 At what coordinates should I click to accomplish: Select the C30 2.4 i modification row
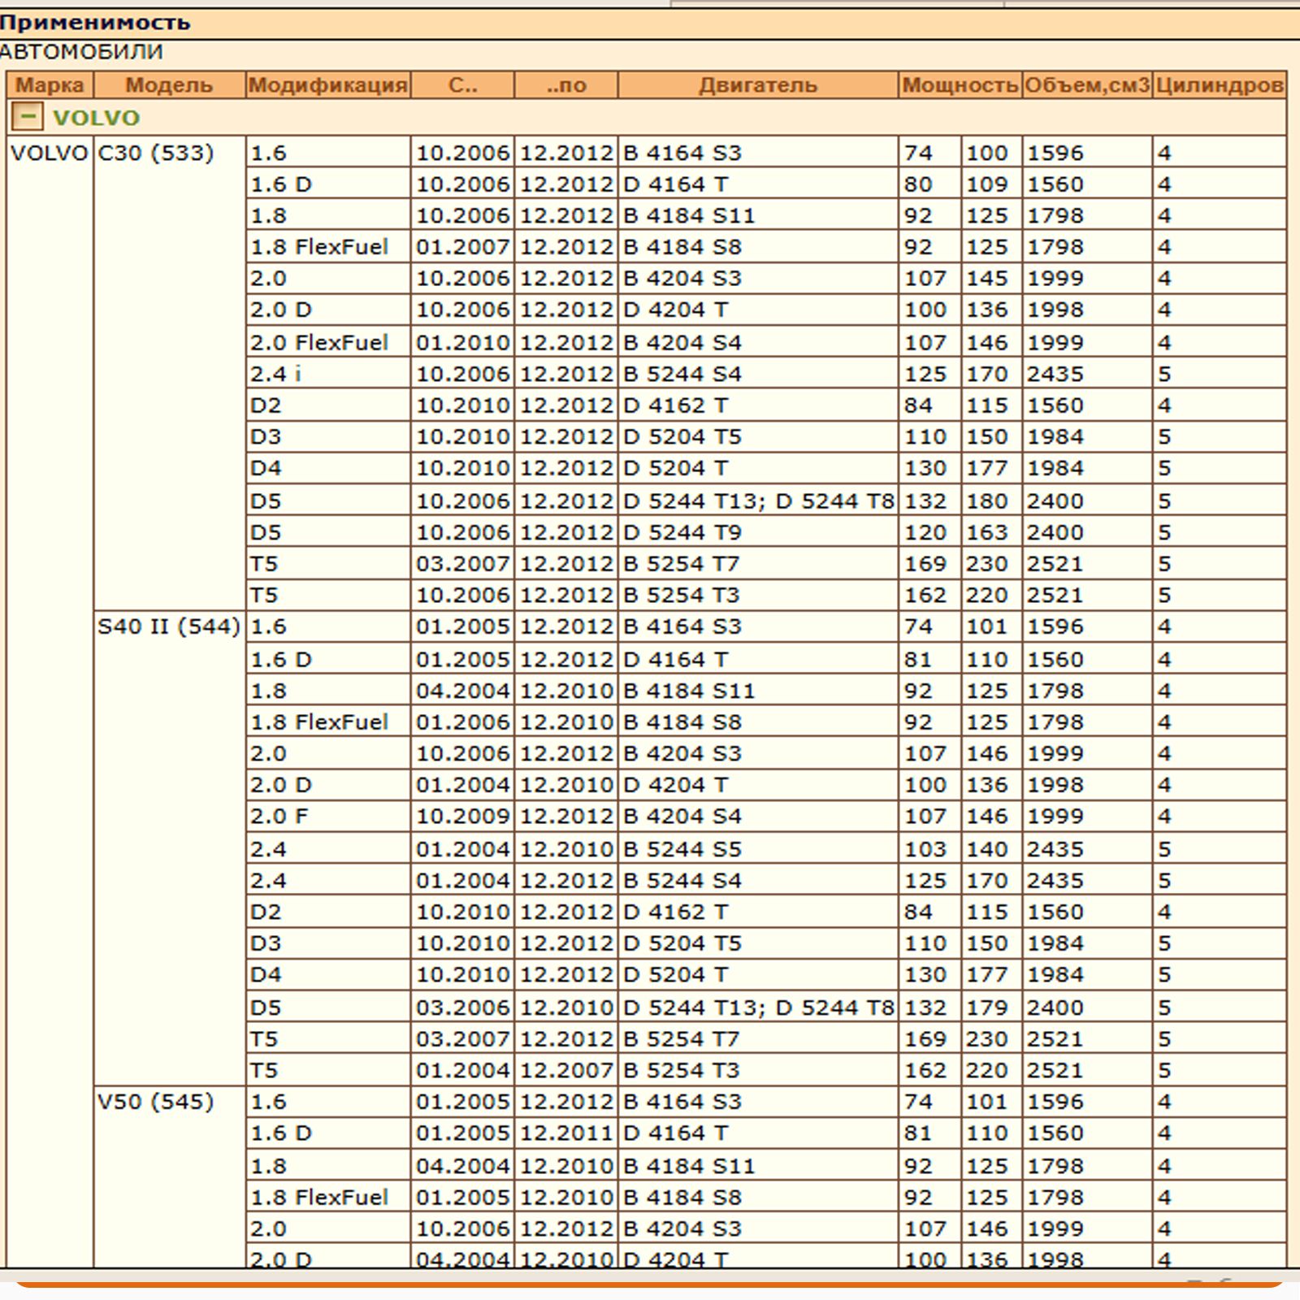point(766,374)
